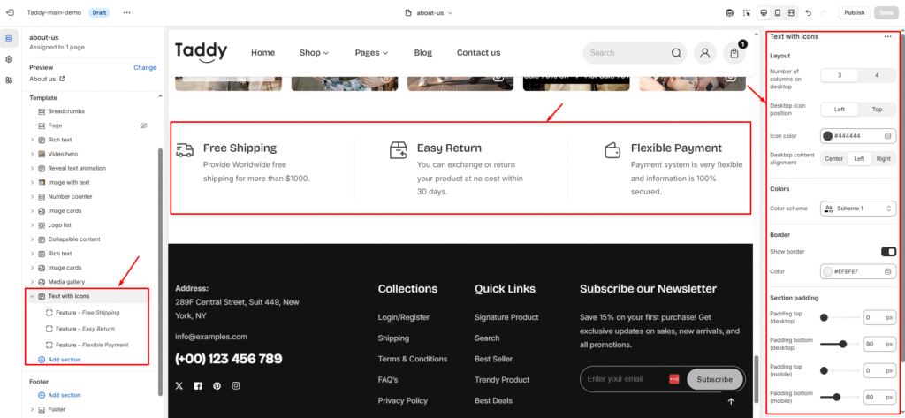905x418 pixels.
Task: Open the Color scheme dropdown
Action: (x=857, y=209)
